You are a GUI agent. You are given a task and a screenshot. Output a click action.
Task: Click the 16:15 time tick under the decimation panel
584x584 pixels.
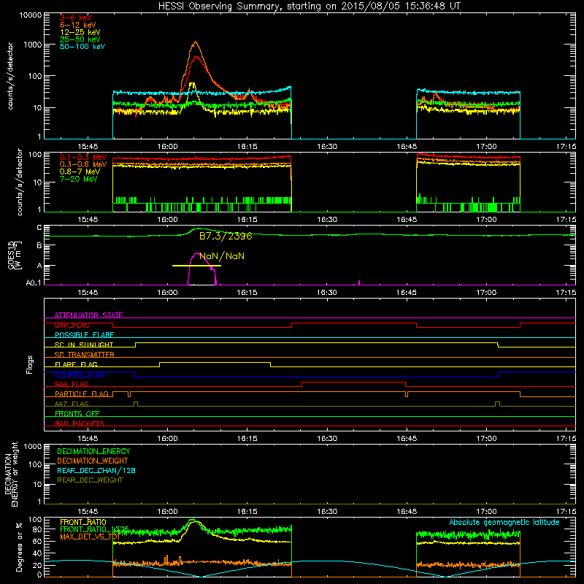coord(247,512)
